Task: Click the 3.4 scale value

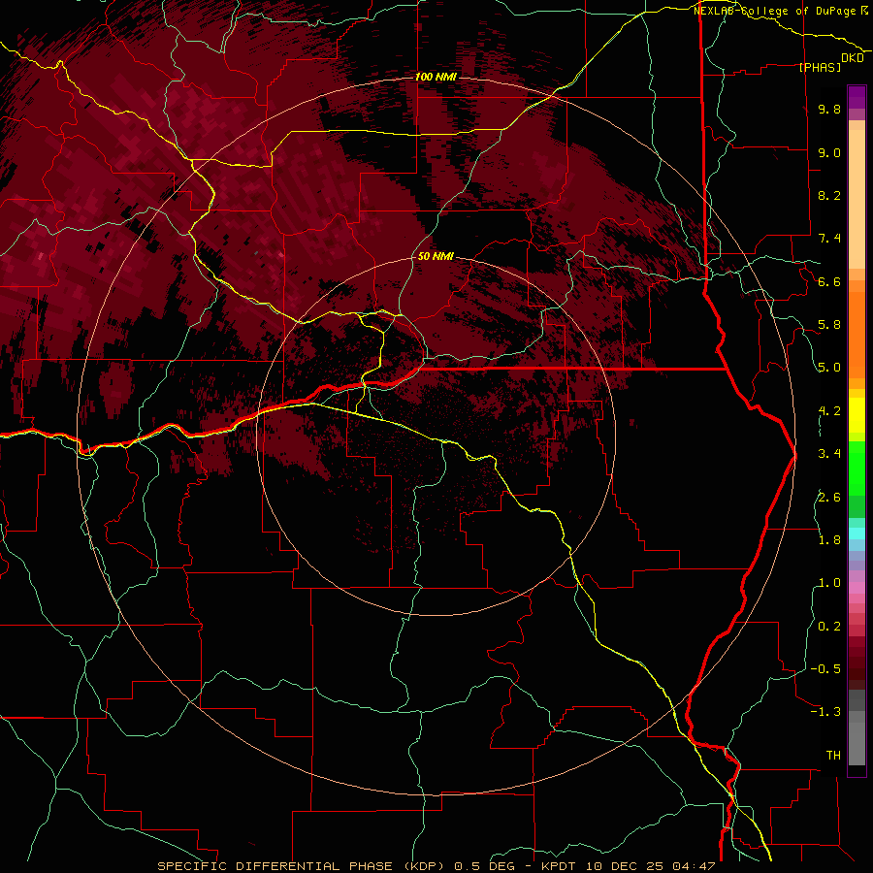Action: [829, 454]
